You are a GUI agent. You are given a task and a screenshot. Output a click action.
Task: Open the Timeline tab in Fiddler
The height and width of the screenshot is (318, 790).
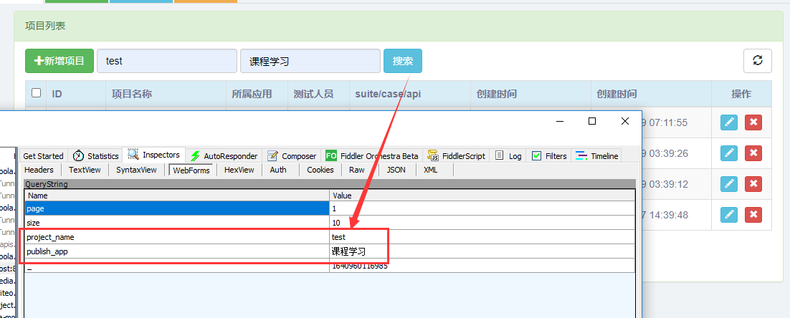click(598, 156)
